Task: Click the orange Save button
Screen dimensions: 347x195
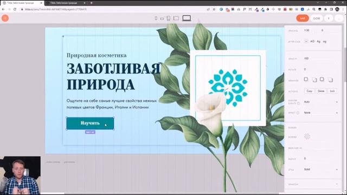Action: (x=303, y=18)
